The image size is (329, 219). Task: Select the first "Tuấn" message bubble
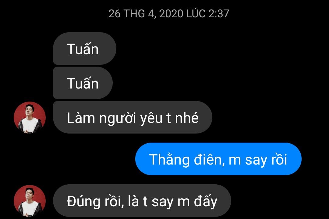tap(85, 49)
